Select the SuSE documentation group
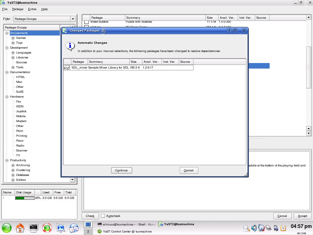313x235 pixels. pyautogui.click(x=20, y=92)
